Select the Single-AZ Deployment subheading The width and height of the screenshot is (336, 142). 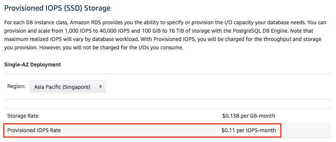(33, 65)
